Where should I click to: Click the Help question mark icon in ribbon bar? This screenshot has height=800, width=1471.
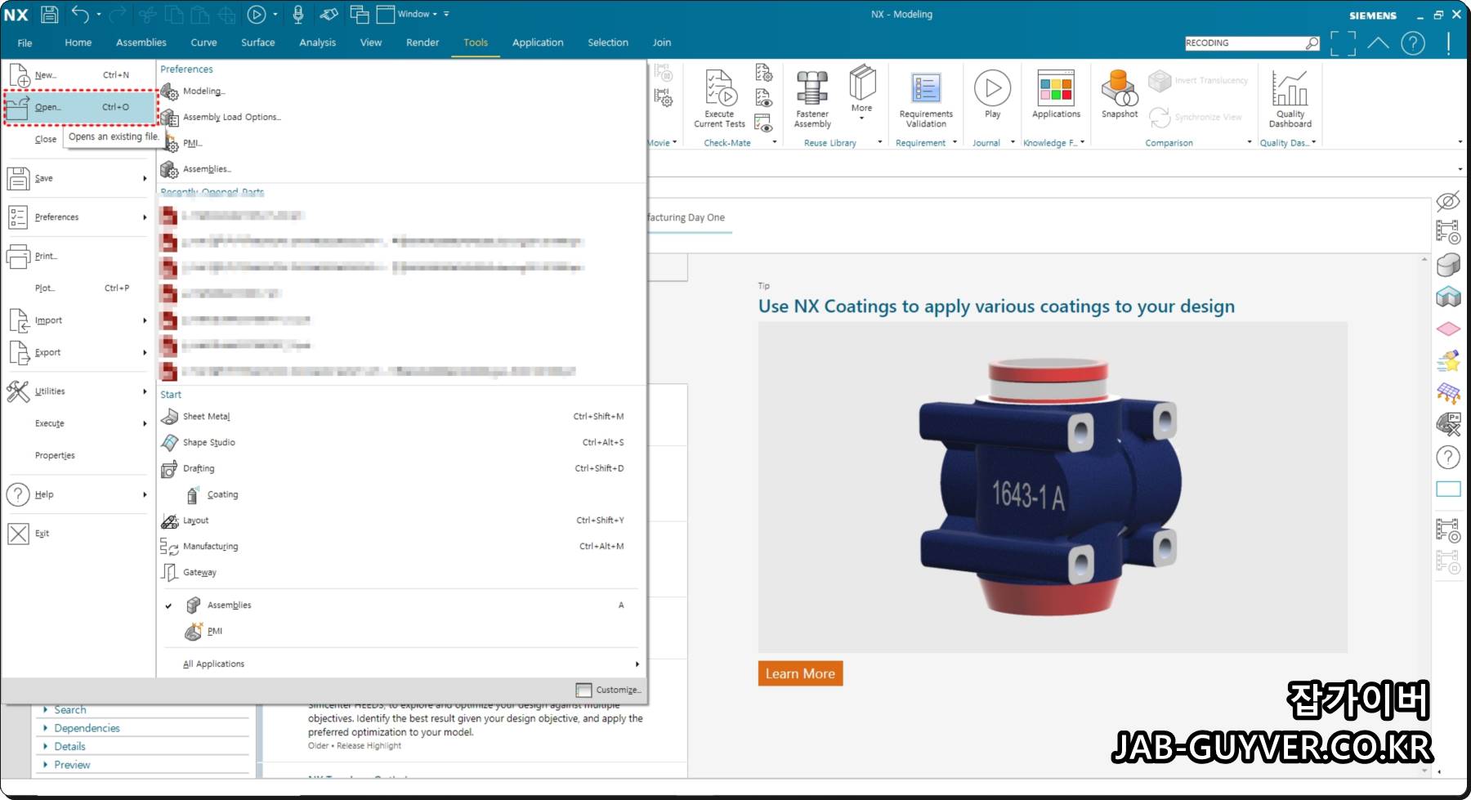point(1413,43)
